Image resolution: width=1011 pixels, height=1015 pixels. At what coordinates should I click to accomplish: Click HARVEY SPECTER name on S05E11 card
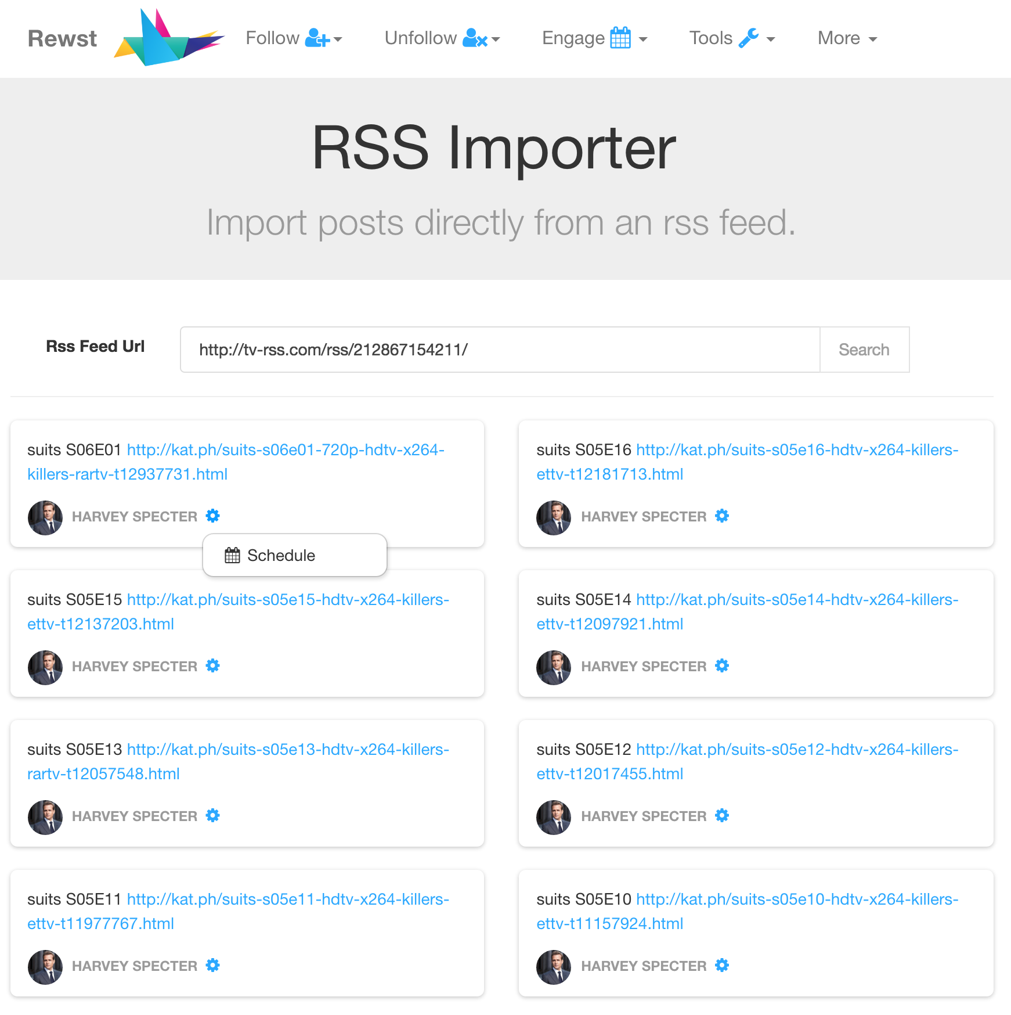(135, 966)
